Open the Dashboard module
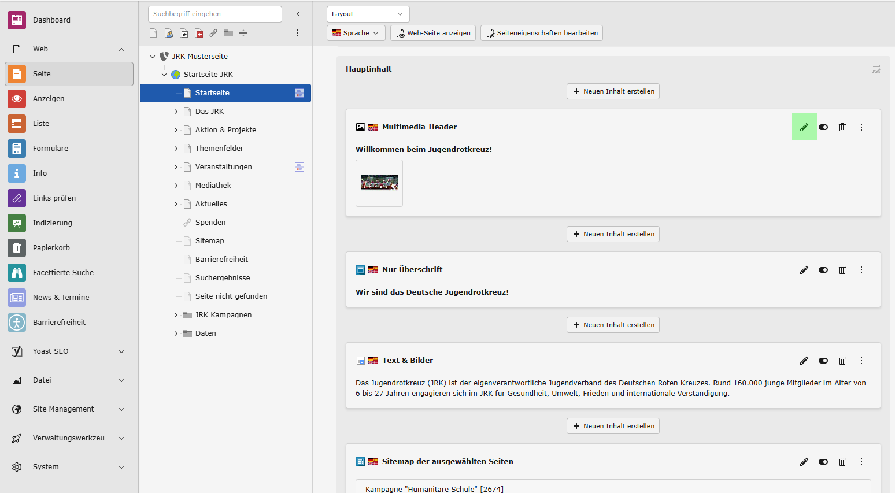This screenshot has height=493, width=895. click(x=69, y=20)
